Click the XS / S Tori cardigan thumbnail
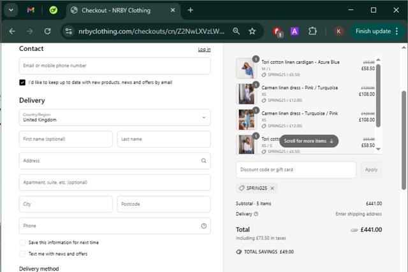Image resolution: width=408 pixels, height=272 pixels. 247,145
